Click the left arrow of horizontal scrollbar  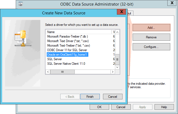[x=48, y=72]
